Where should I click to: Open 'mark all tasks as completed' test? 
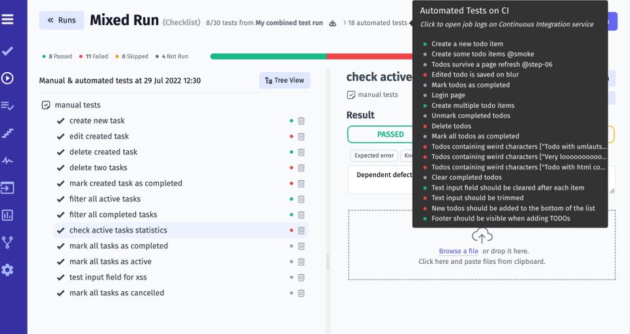coord(119,246)
